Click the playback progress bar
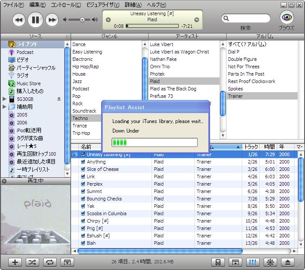305x270 pixels. point(152,26)
